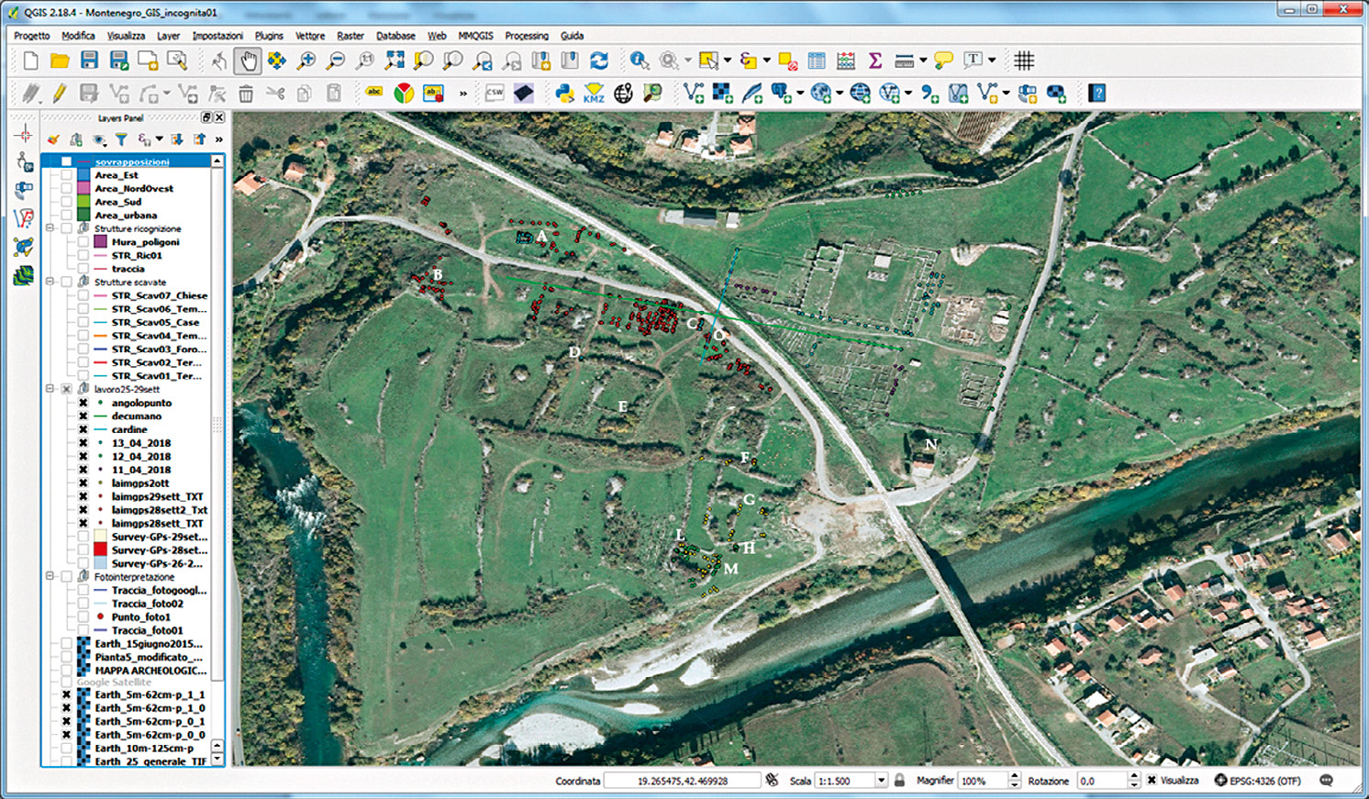
Task: Show more Layers Panel toolbar items
Action: click(x=218, y=139)
